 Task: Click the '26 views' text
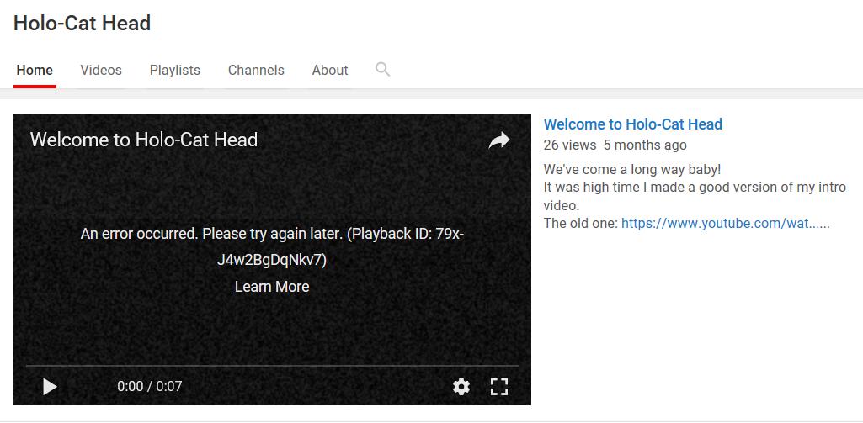pos(570,145)
